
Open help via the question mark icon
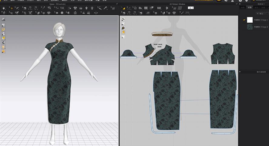tap(240, 1)
